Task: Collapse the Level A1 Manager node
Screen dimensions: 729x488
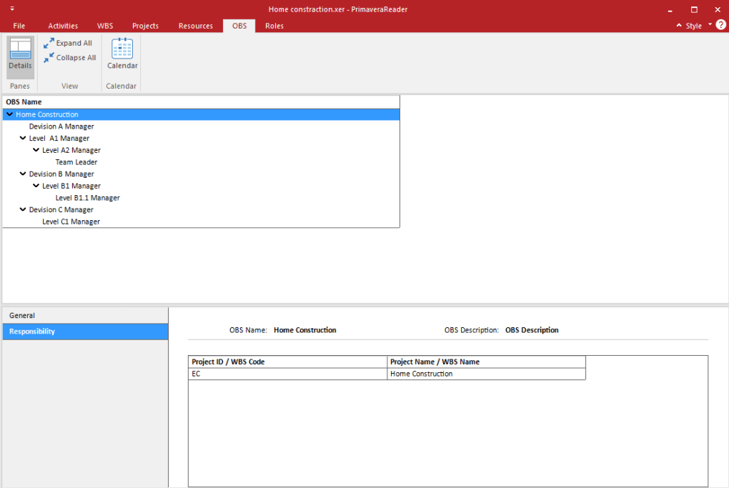Action: [x=23, y=138]
